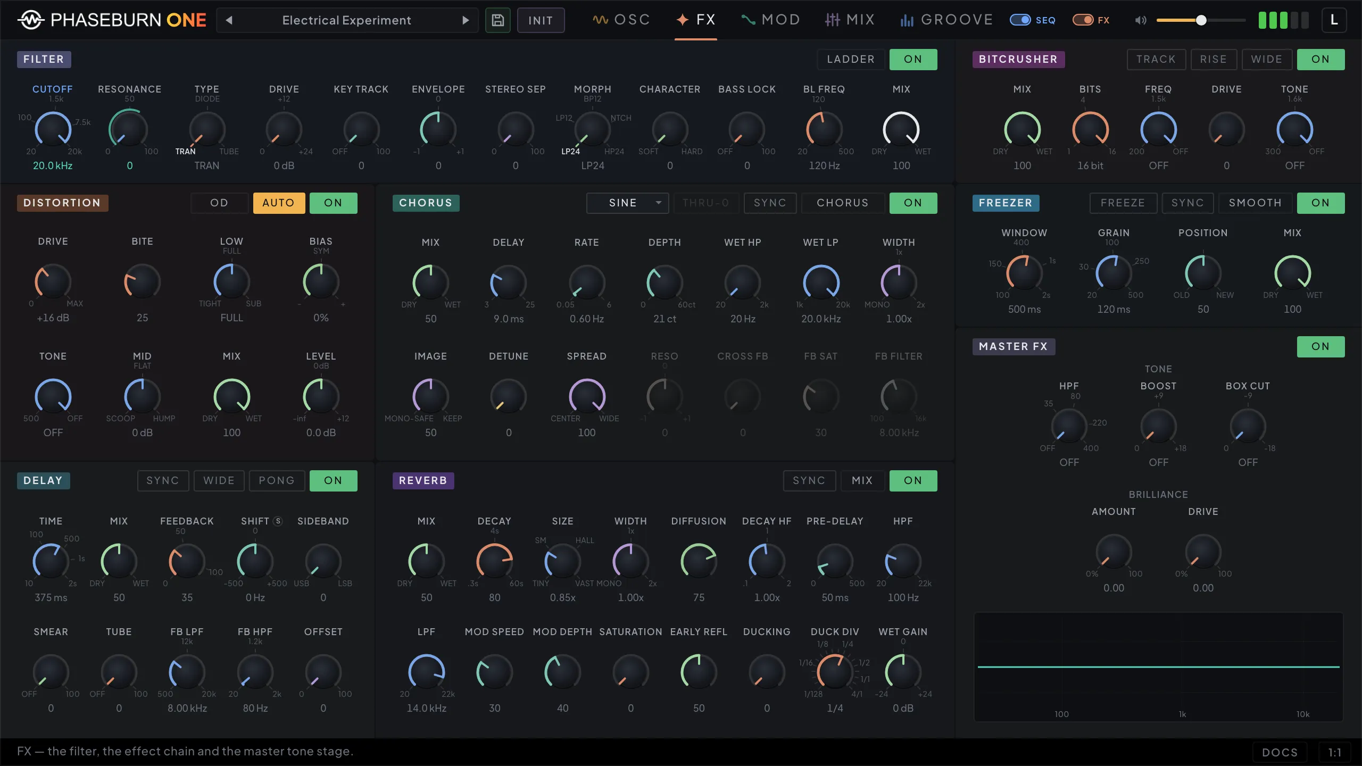Open the Electrical Experiment preset selector
This screenshot has height=766, width=1362.
[x=347, y=20]
